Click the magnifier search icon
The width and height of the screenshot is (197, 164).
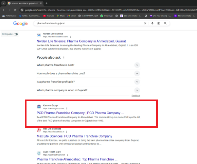click(x=166, y=23)
